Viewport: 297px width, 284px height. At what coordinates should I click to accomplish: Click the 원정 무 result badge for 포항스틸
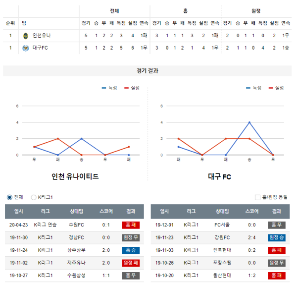277,263
